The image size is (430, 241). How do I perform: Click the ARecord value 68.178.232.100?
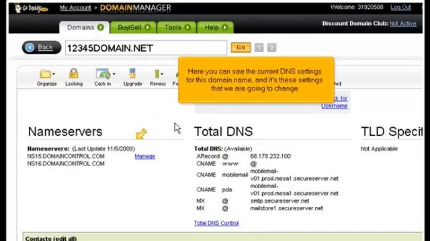[270, 156]
